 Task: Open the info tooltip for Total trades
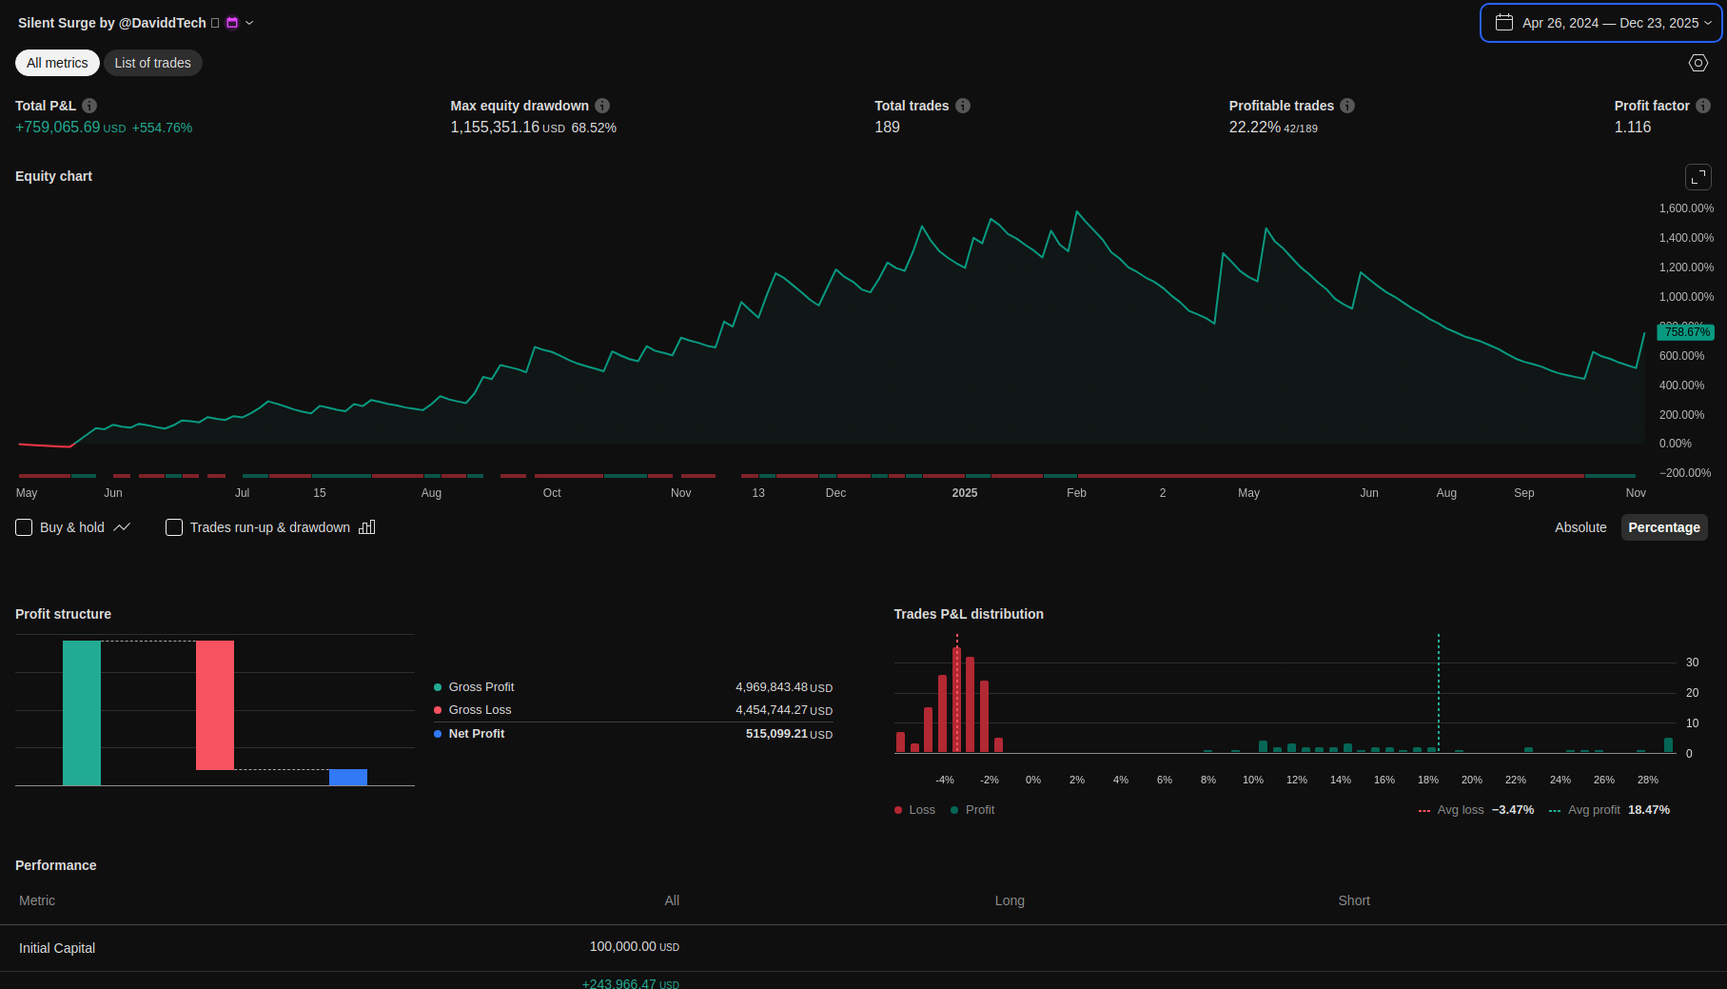point(963,106)
